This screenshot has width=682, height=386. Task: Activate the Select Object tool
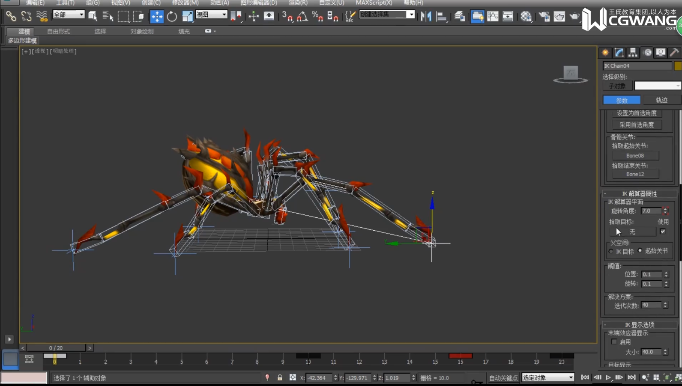point(93,16)
